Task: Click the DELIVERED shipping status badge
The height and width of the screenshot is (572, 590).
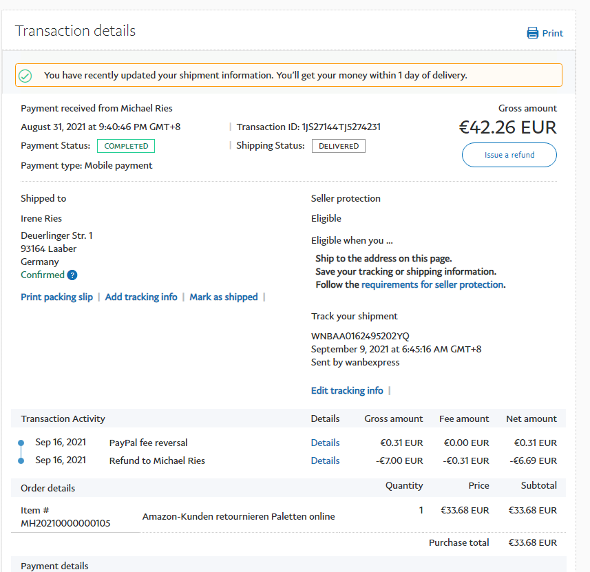Action: click(x=338, y=146)
